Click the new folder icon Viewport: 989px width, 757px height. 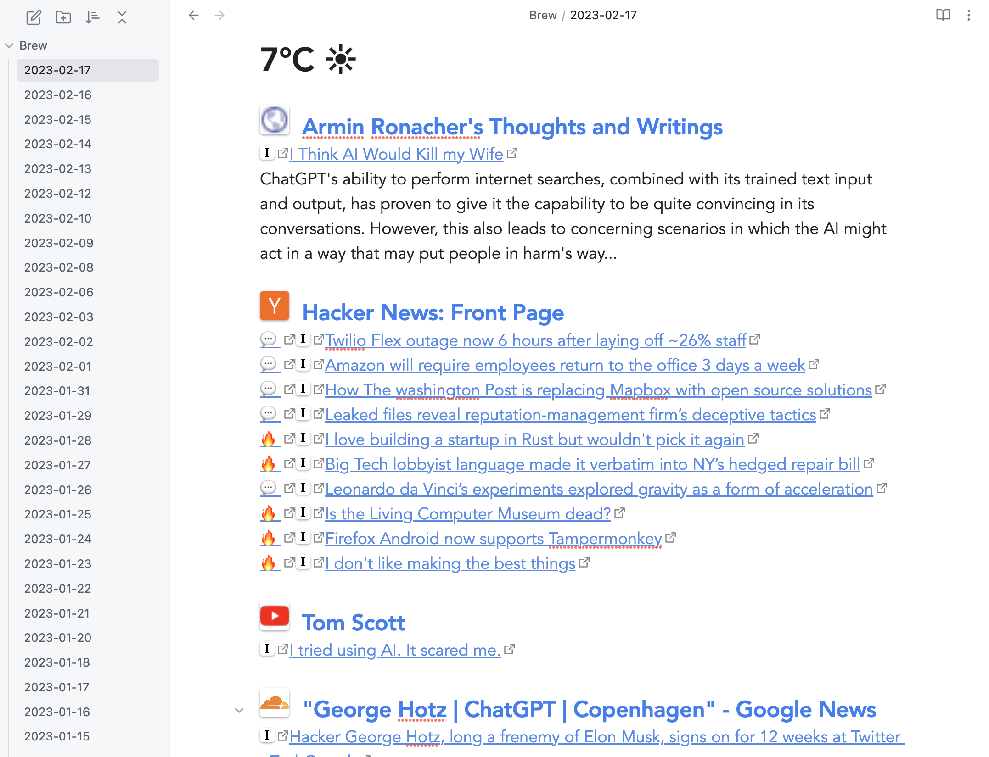(x=63, y=17)
